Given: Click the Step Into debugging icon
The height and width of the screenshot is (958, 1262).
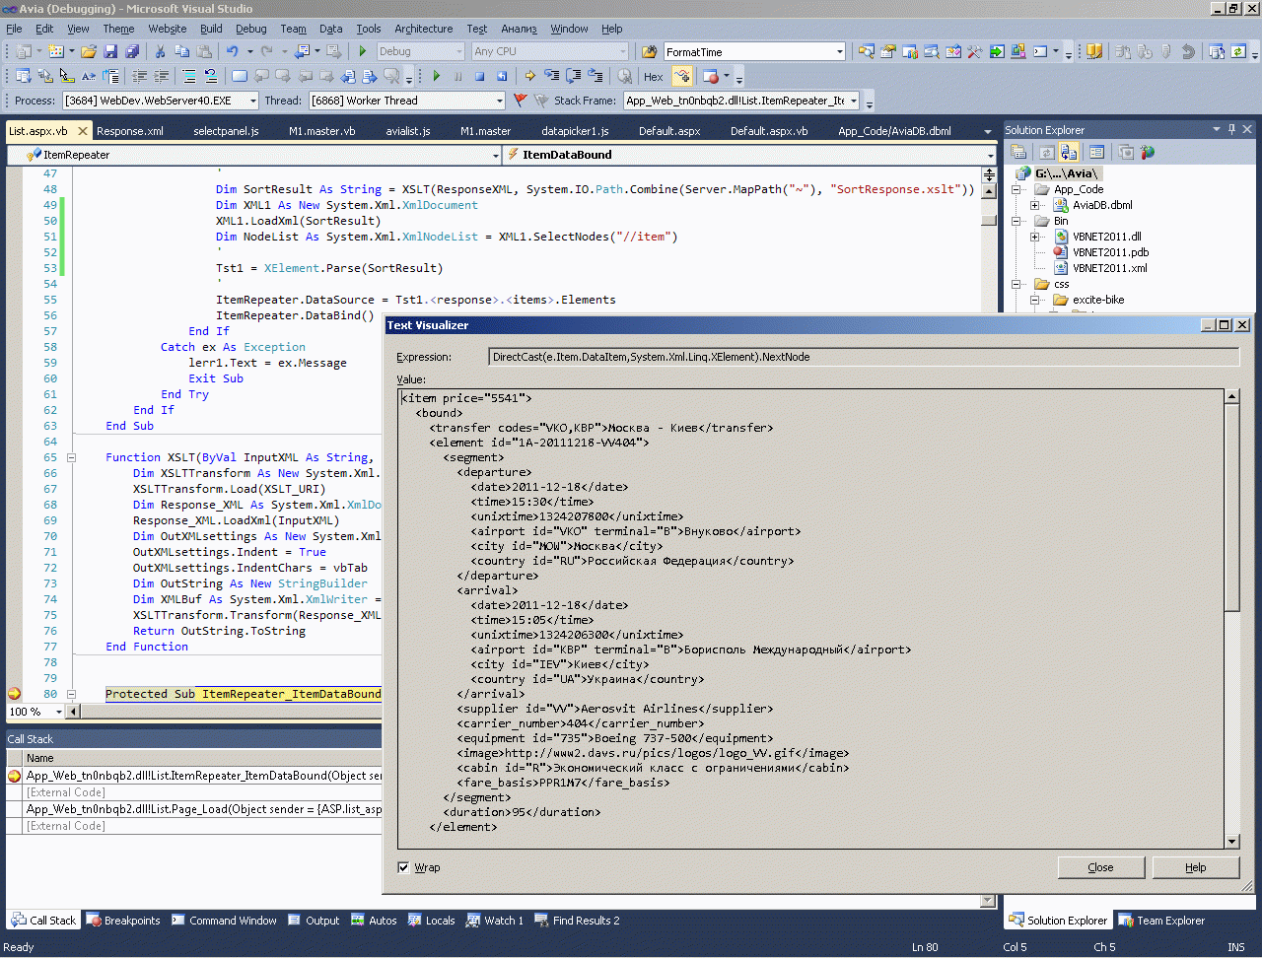Looking at the screenshot, I should 552,75.
